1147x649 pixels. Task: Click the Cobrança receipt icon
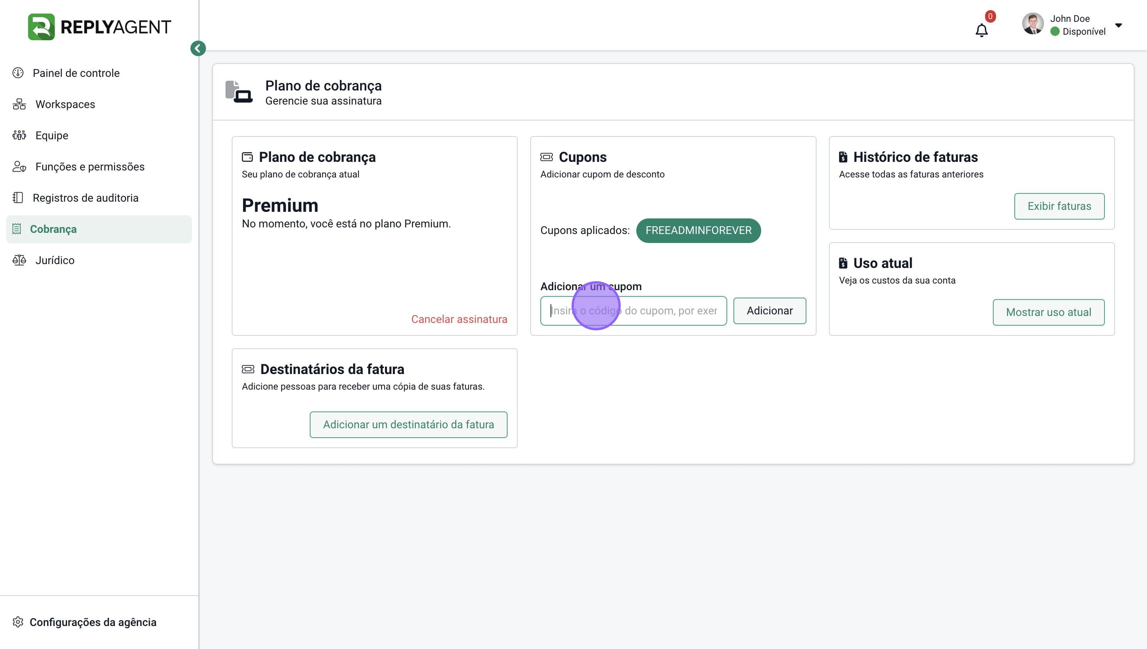coord(16,229)
